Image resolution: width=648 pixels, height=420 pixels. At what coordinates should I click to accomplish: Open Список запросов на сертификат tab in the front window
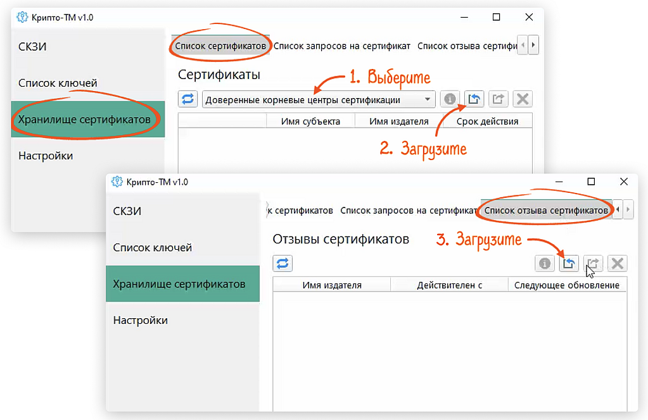tap(408, 210)
